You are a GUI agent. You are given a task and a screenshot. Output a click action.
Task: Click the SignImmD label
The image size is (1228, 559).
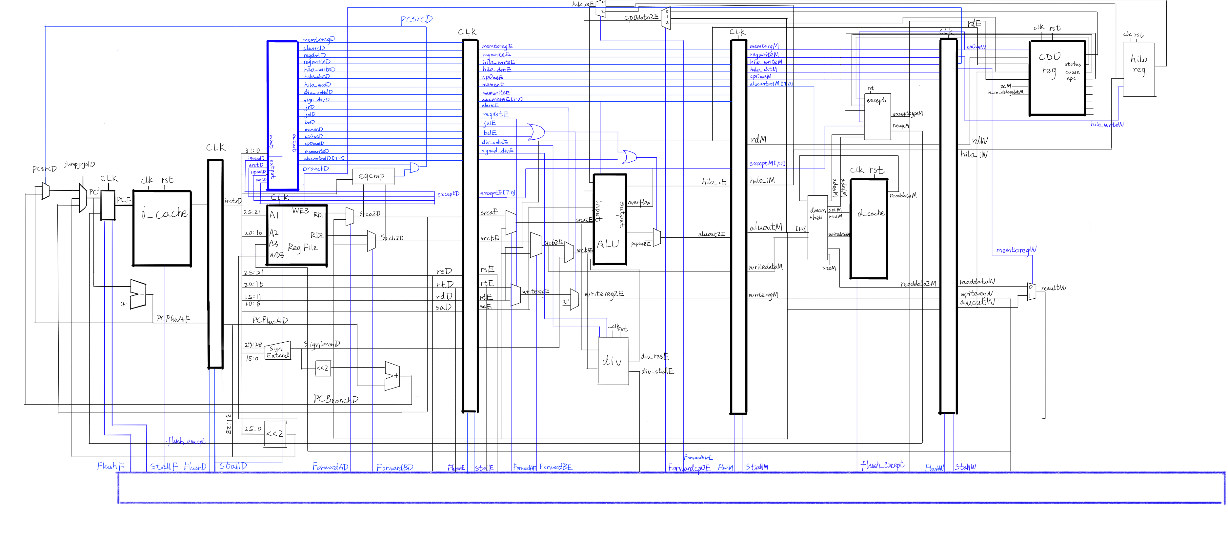322,344
